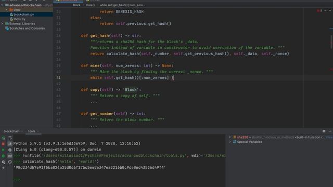
Task: Close the blockchain console tab
Action: pyautogui.click(x=22, y=131)
